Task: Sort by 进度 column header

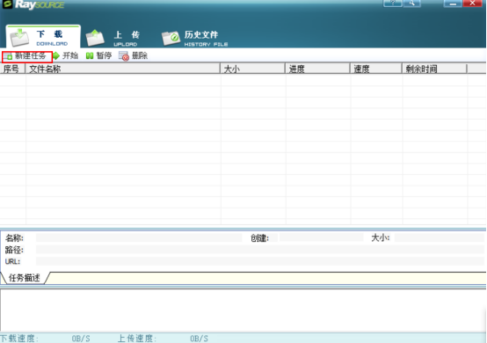Action: (x=317, y=69)
